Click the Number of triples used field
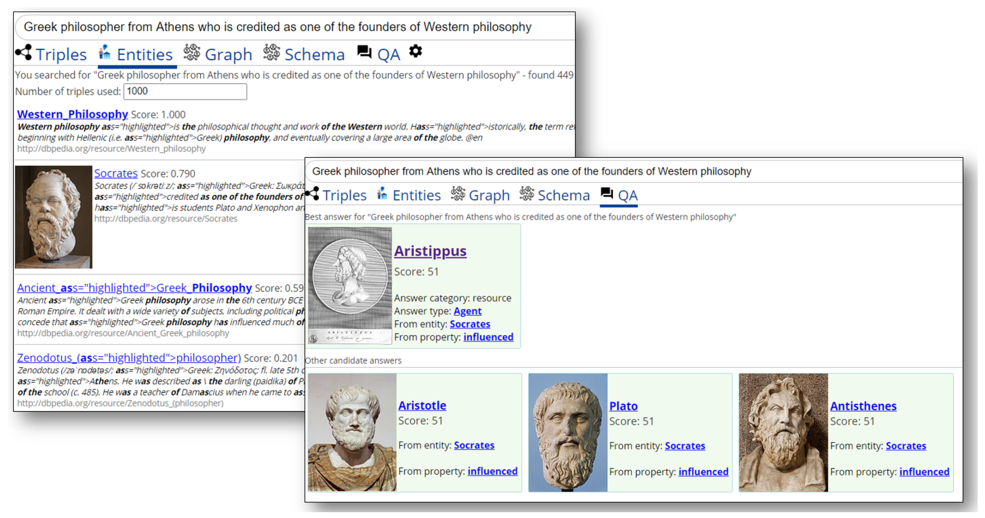The image size is (985, 518). pos(185,91)
